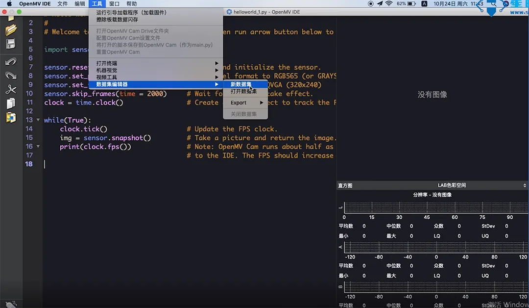This screenshot has height=308, width=529.
Task: Click the Spotlight search icon
Action: (x=494, y=4)
